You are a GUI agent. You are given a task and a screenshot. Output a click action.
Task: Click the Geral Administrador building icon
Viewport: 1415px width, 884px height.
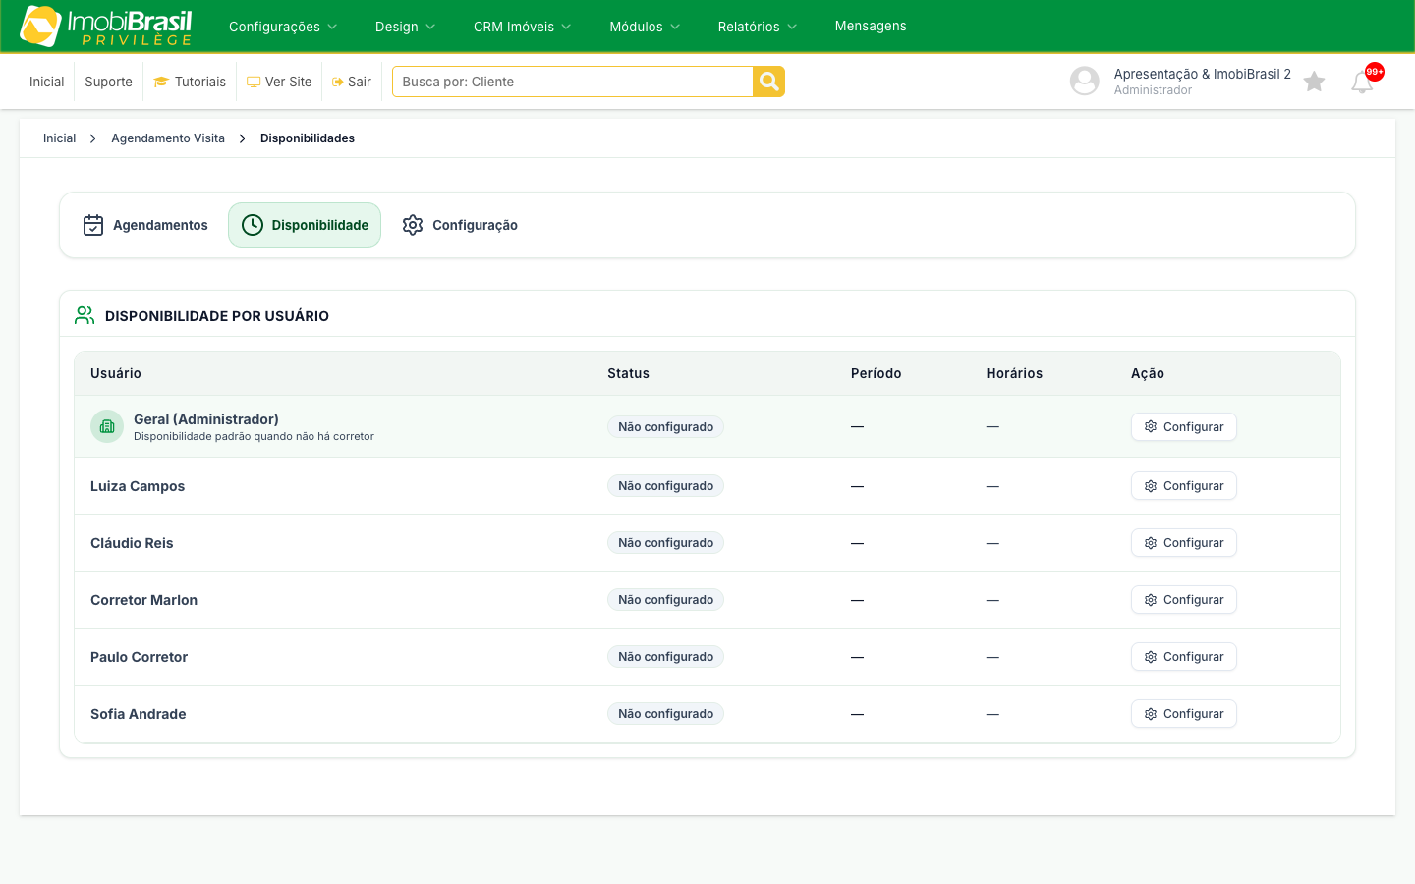[107, 426]
